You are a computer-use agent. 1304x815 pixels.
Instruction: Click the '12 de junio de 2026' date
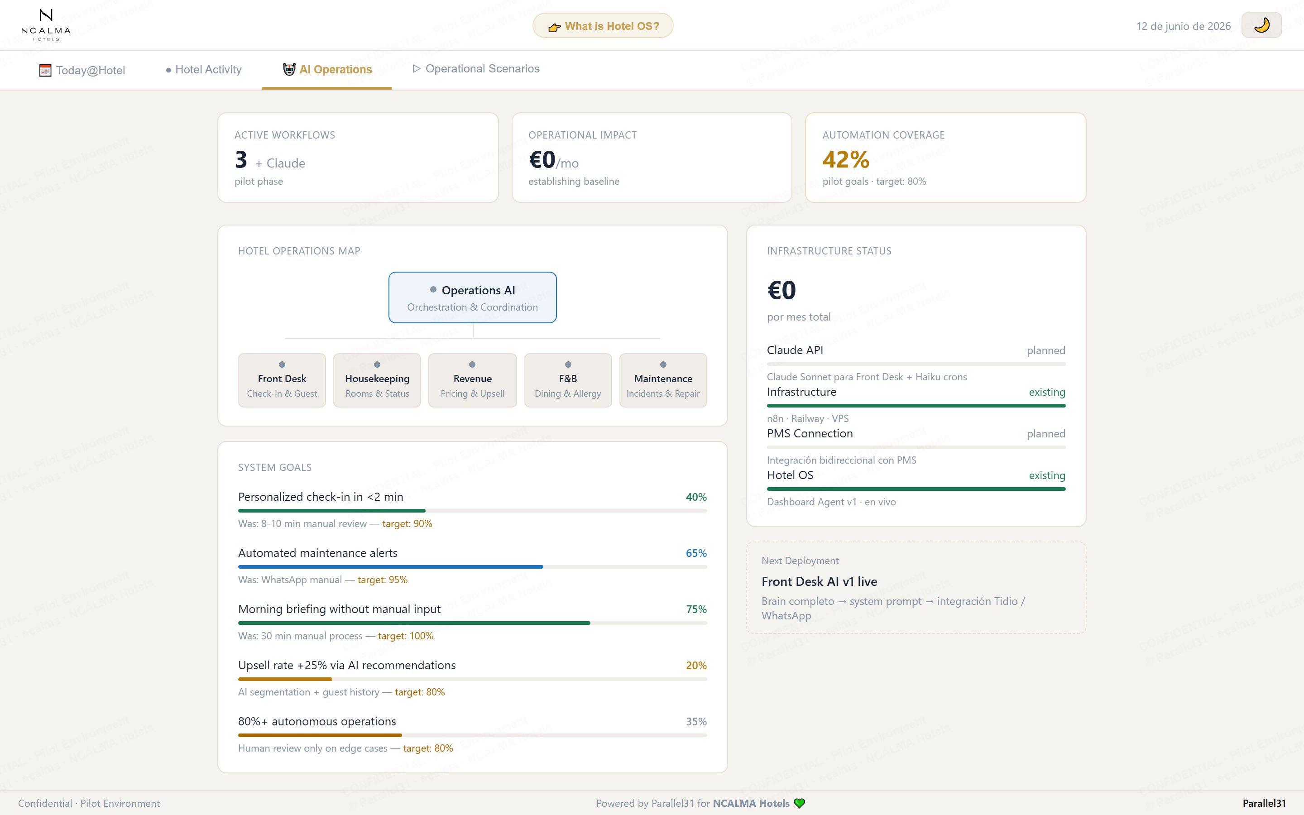click(x=1183, y=26)
